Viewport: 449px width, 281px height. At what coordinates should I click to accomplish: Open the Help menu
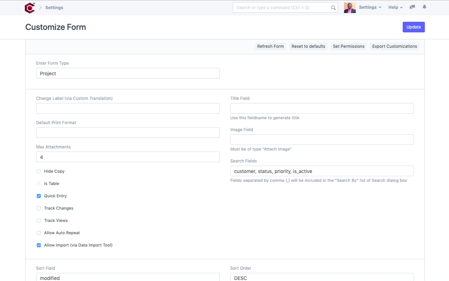coord(395,7)
